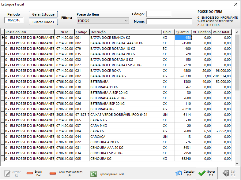Click the CARCAÇA description cell
The image size is (241, 180).
click(126, 137)
